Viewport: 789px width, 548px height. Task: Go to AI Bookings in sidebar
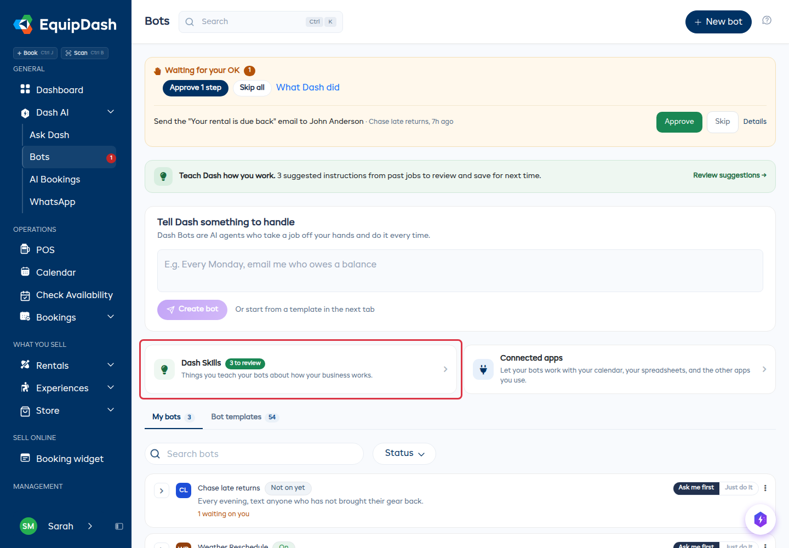(x=69, y=179)
